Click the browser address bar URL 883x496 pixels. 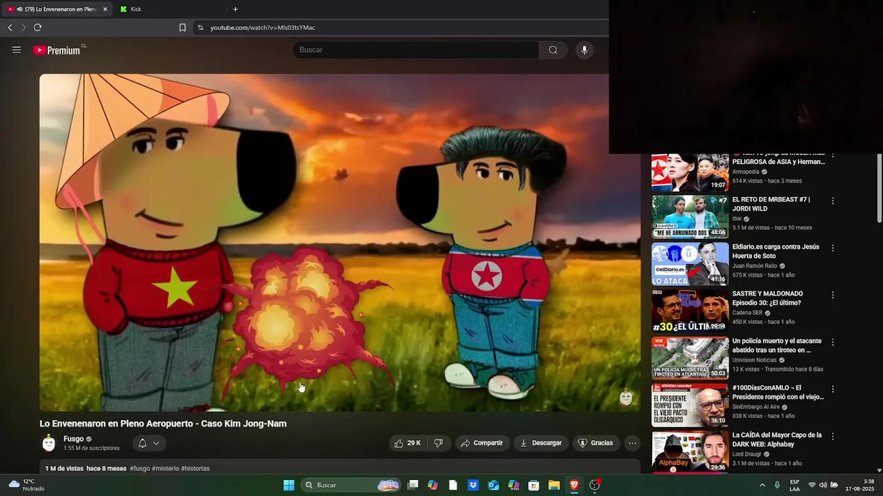[x=263, y=28]
